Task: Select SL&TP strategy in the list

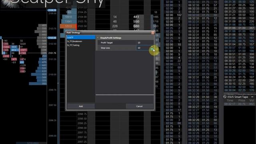Action: [81, 37]
